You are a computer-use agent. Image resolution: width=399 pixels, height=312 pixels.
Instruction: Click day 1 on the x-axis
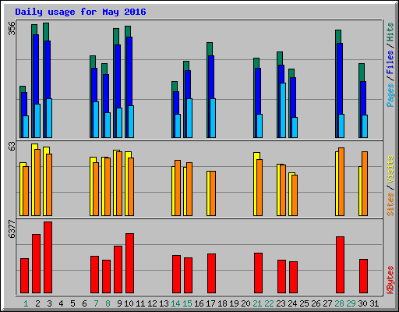26,303
